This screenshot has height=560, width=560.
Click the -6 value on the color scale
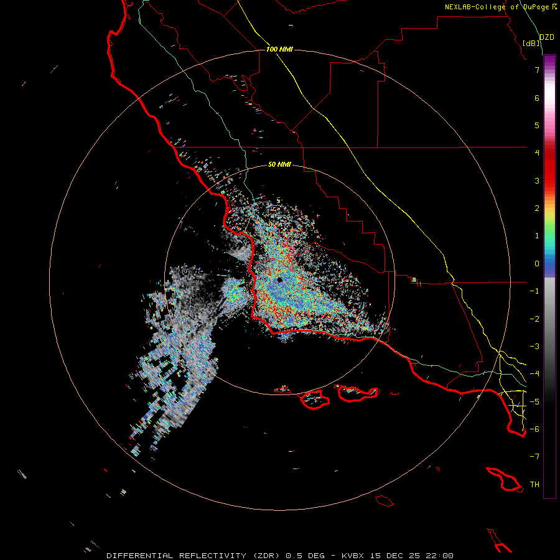[534, 429]
